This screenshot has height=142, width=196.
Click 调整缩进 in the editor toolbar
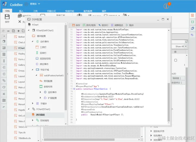(x=117, y=25)
